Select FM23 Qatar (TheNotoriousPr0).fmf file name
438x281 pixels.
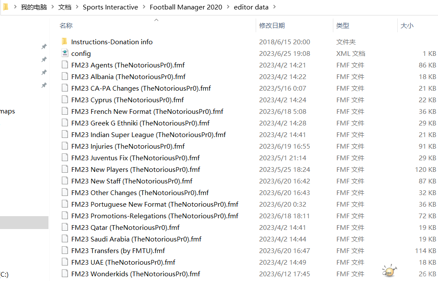125,228
